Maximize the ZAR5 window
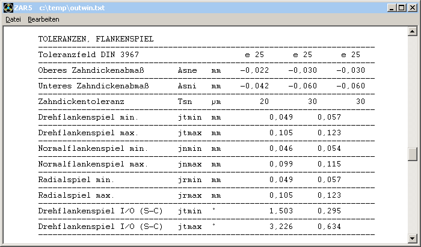421x247 pixels. (x=402, y=7)
